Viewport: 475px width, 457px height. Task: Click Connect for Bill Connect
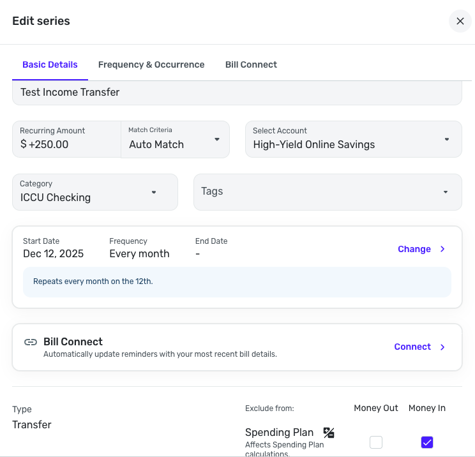412,347
